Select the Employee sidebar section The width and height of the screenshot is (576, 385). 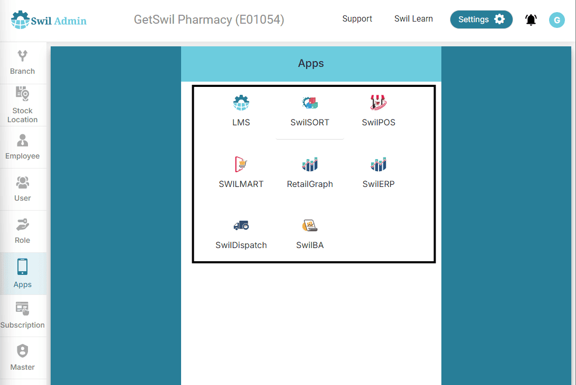pyautogui.click(x=23, y=147)
